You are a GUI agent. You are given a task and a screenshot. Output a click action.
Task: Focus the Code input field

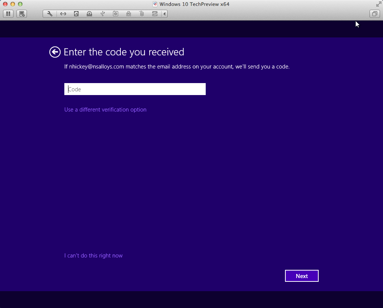(x=135, y=89)
